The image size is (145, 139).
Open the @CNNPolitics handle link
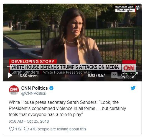point(34,94)
